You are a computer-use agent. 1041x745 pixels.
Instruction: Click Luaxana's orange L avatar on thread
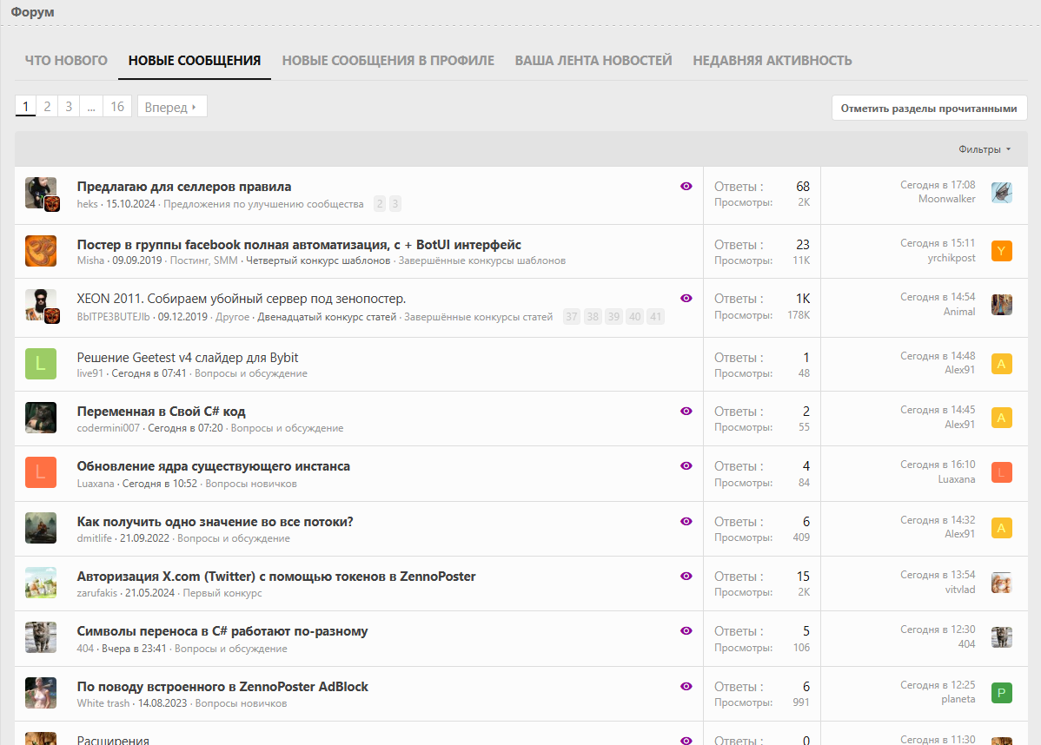tap(41, 472)
